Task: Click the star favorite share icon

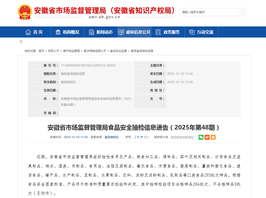Action: (213, 137)
